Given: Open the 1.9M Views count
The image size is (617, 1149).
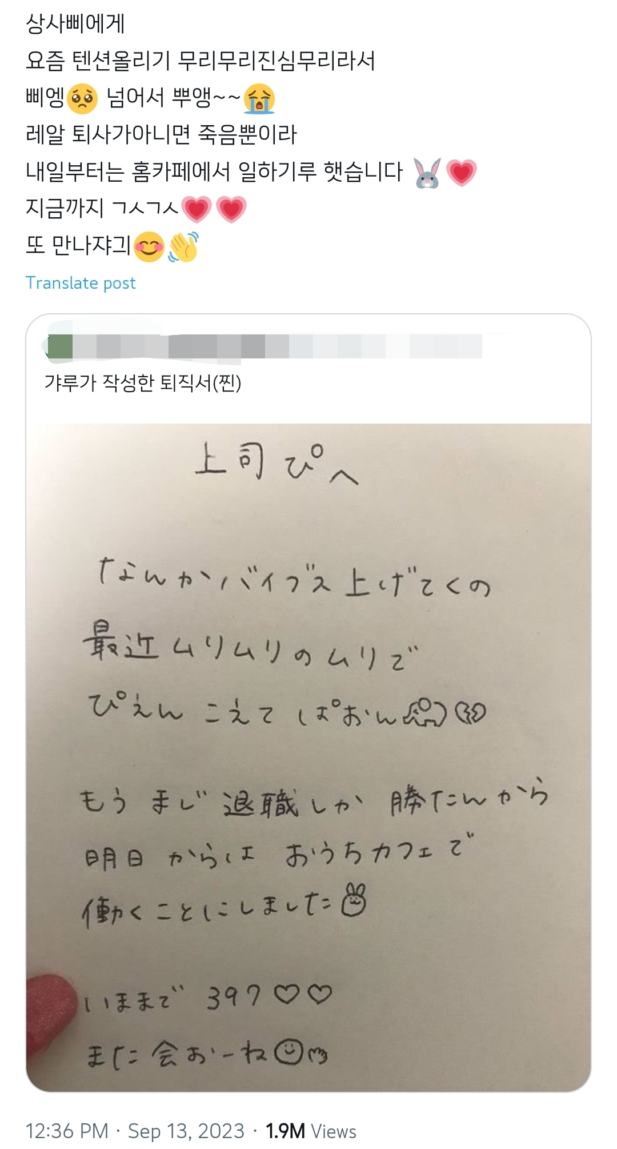Looking at the screenshot, I should (x=311, y=1131).
